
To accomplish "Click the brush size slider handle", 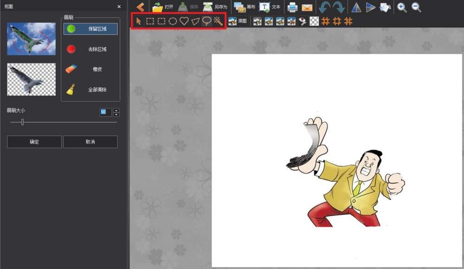I will pyautogui.click(x=22, y=122).
